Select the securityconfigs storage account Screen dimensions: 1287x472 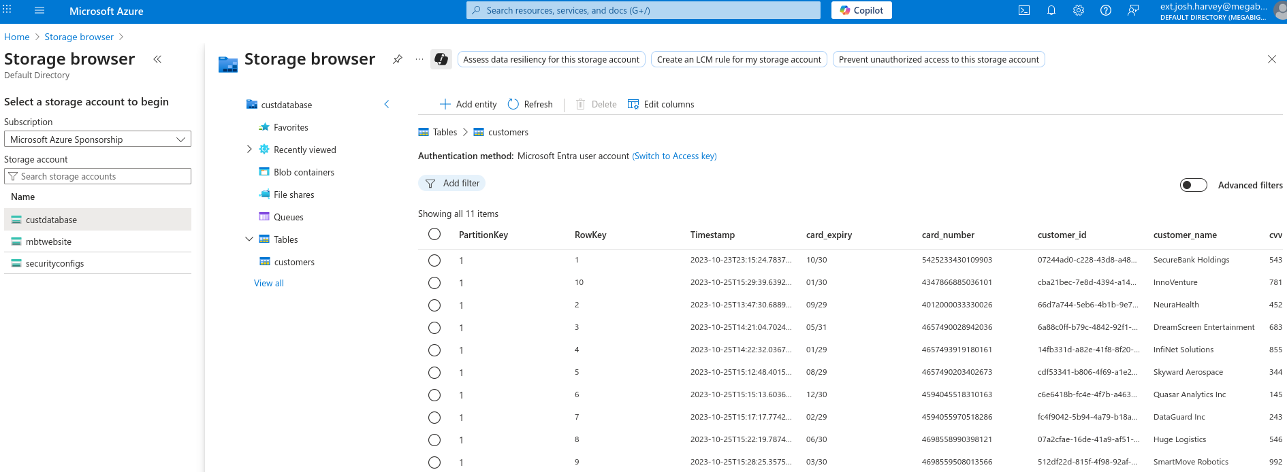[x=97, y=263]
